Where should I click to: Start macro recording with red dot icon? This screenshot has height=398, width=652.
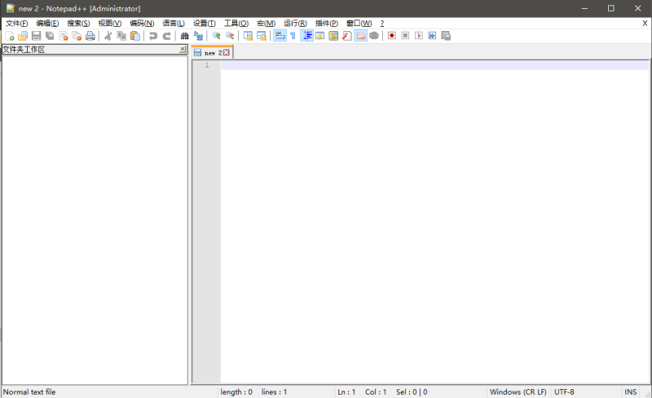coord(391,36)
